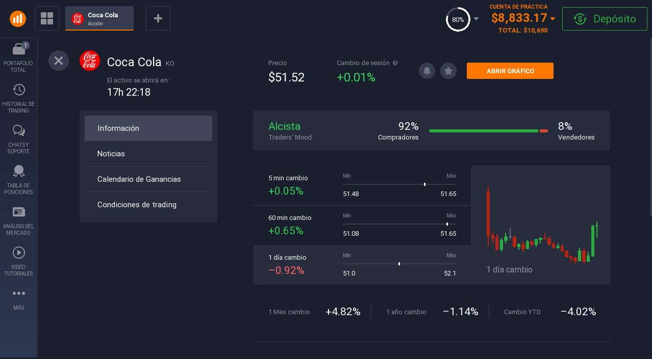Image resolution: width=652 pixels, height=359 pixels.
Task: Click the 17h 22:18 countdown timer
Action: (x=129, y=92)
